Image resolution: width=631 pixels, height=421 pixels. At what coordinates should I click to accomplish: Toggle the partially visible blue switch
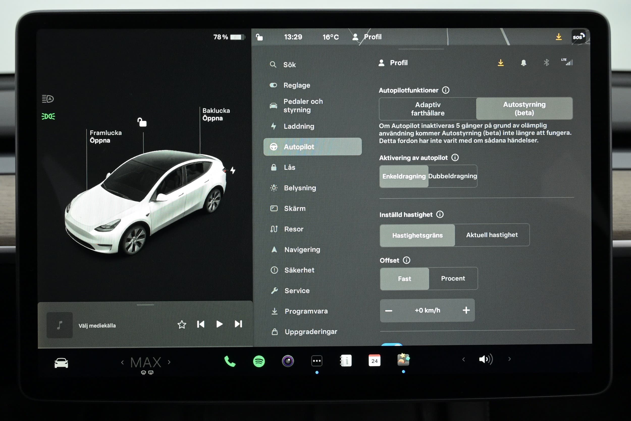coord(392,344)
